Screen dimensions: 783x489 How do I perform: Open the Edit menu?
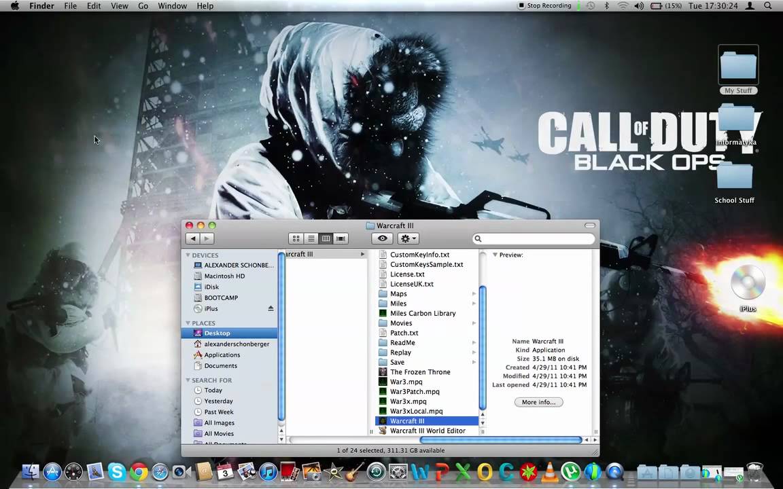click(94, 6)
